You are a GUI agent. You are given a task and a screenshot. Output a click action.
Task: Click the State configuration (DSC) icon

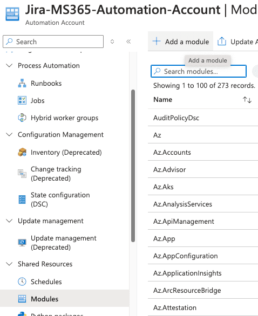pos(22,200)
